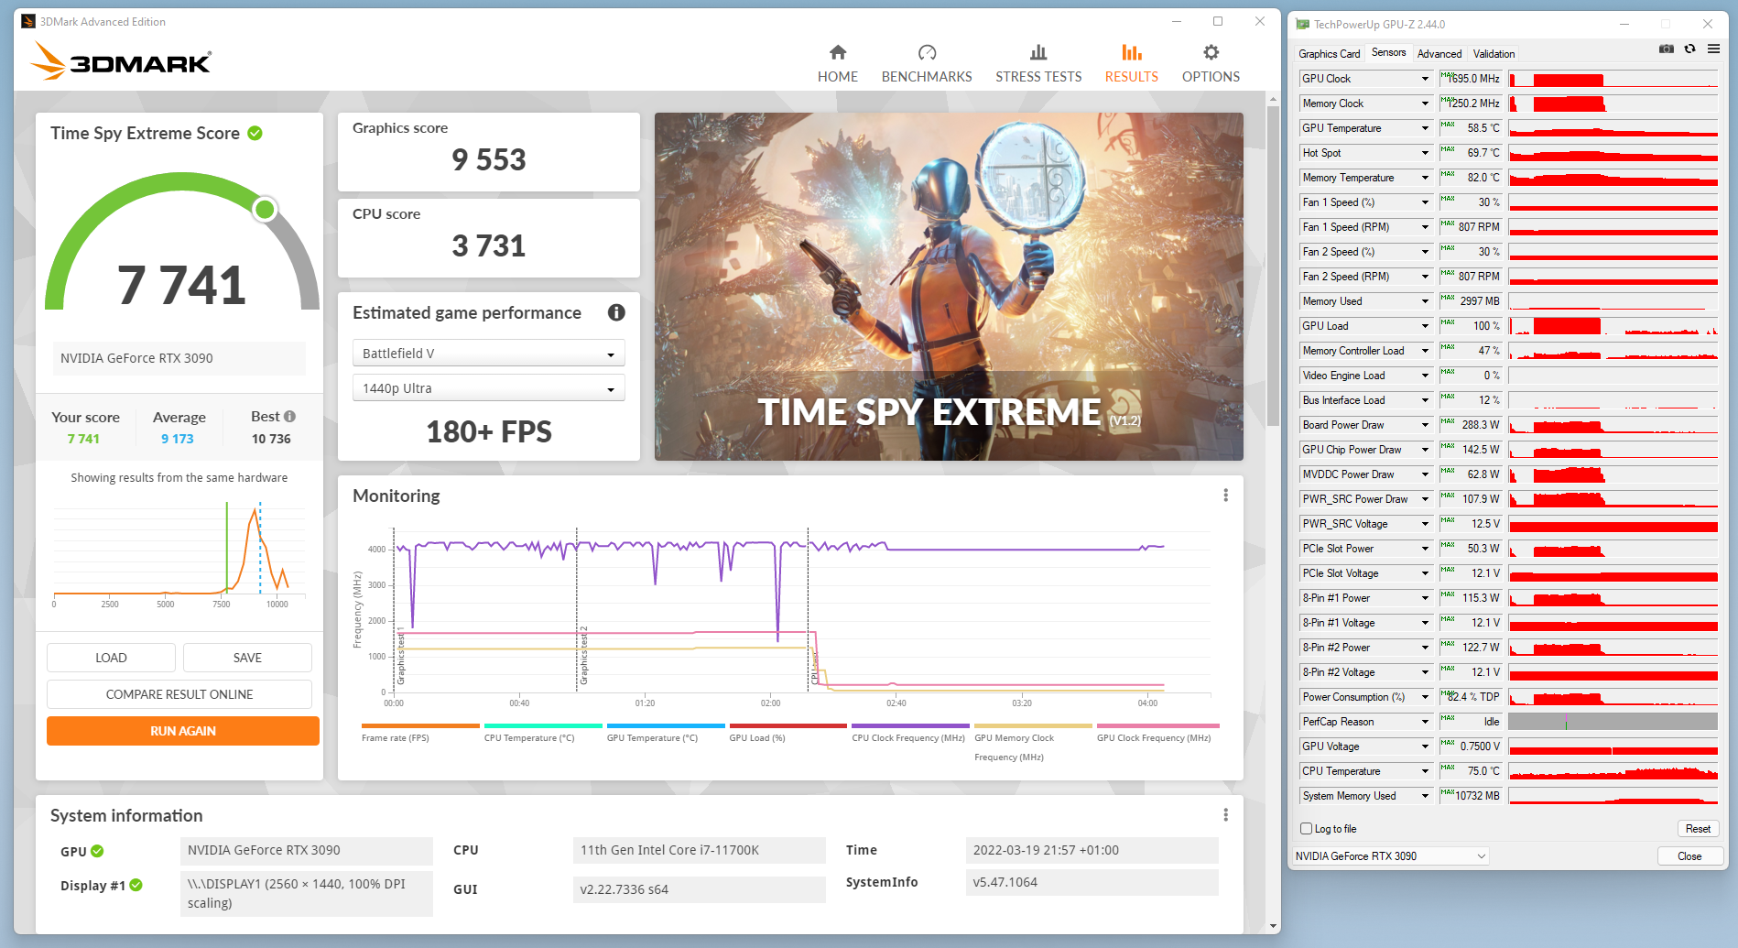
Task: Click the 180+ FPS estimate
Action: point(489,431)
